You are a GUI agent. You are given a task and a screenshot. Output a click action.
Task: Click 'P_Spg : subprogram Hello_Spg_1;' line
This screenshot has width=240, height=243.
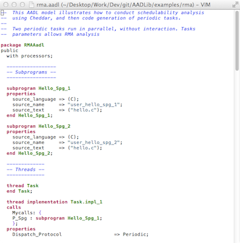pos(57,218)
